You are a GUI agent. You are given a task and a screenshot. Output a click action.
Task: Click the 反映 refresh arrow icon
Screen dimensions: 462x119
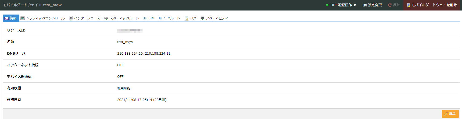(390, 5)
